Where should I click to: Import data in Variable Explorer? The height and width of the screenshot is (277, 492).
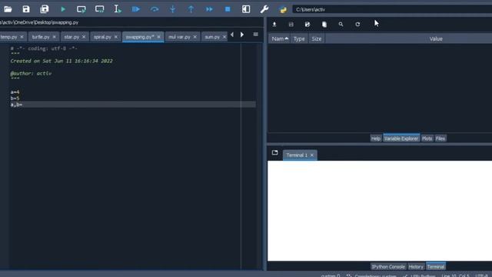(274, 24)
